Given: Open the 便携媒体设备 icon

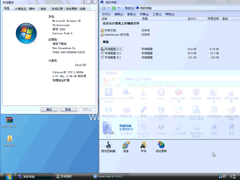Looking at the screenshot, I should [x=214, y=96].
